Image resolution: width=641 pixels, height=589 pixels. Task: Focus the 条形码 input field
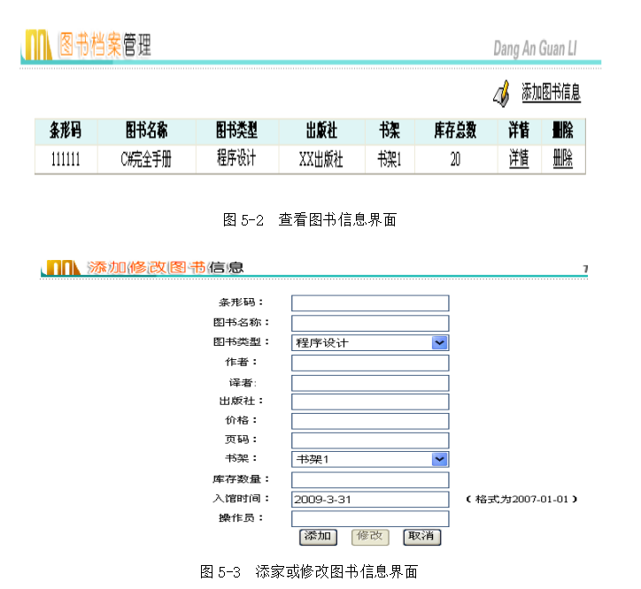[x=370, y=303]
